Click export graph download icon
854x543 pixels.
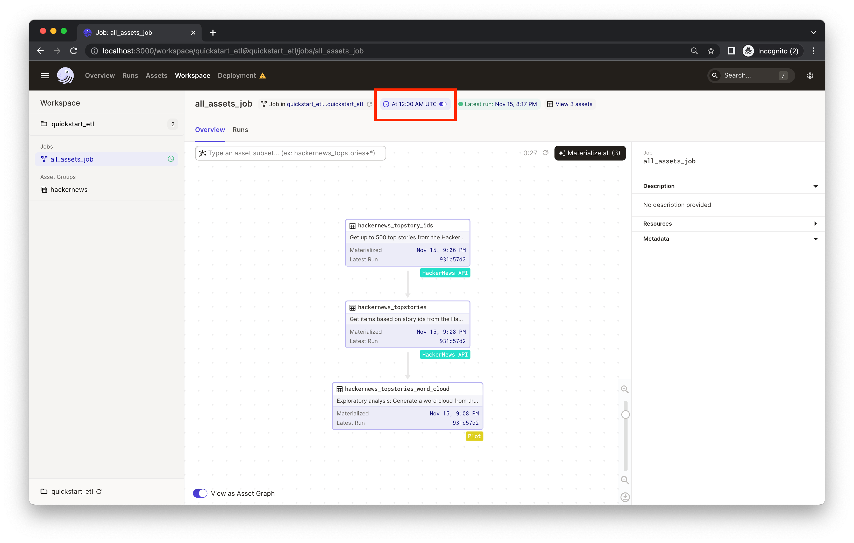[625, 497]
